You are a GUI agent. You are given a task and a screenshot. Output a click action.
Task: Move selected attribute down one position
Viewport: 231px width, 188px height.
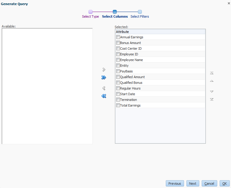click(x=212, y=92)
